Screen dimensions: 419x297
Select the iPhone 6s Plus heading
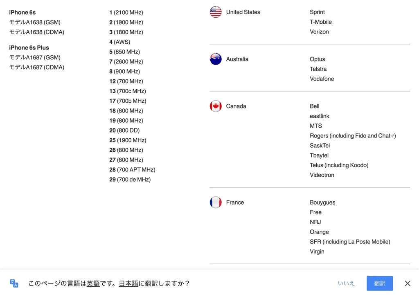click(x=29, y=47)
